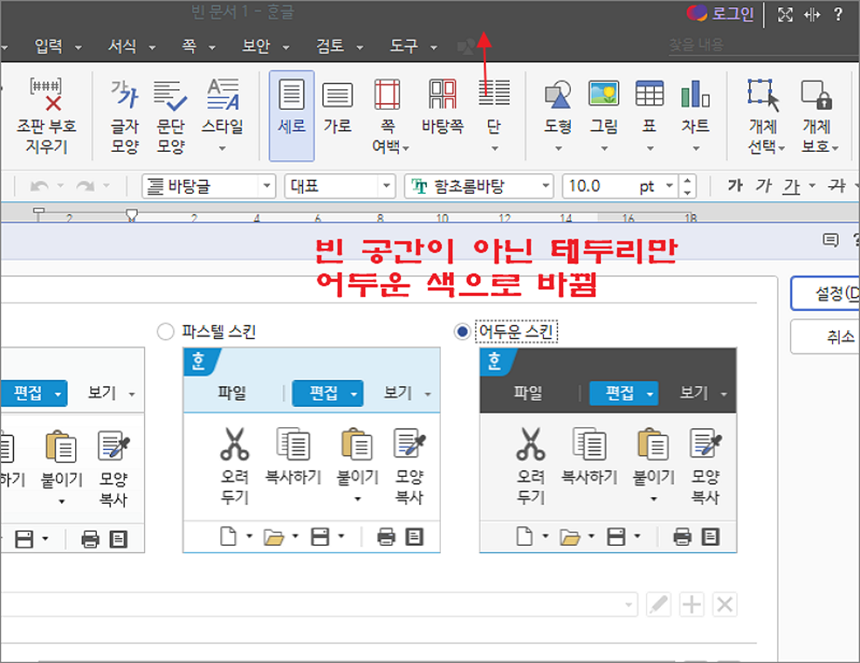Click the left margin marker on ruler
This screenshot has width=860, height=663.
pyautogui.click(x=39, y=214)
